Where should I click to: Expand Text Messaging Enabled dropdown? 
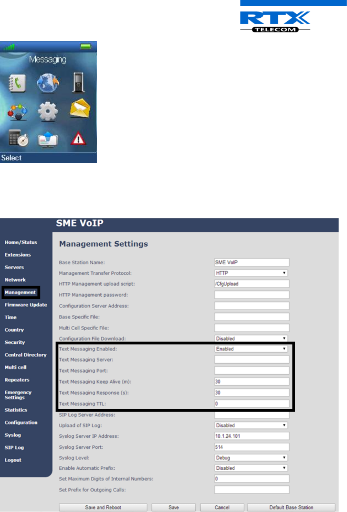(251, 349)
